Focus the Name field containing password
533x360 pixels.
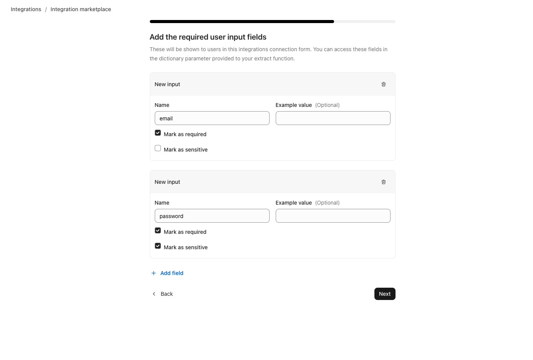pos(212,216)
